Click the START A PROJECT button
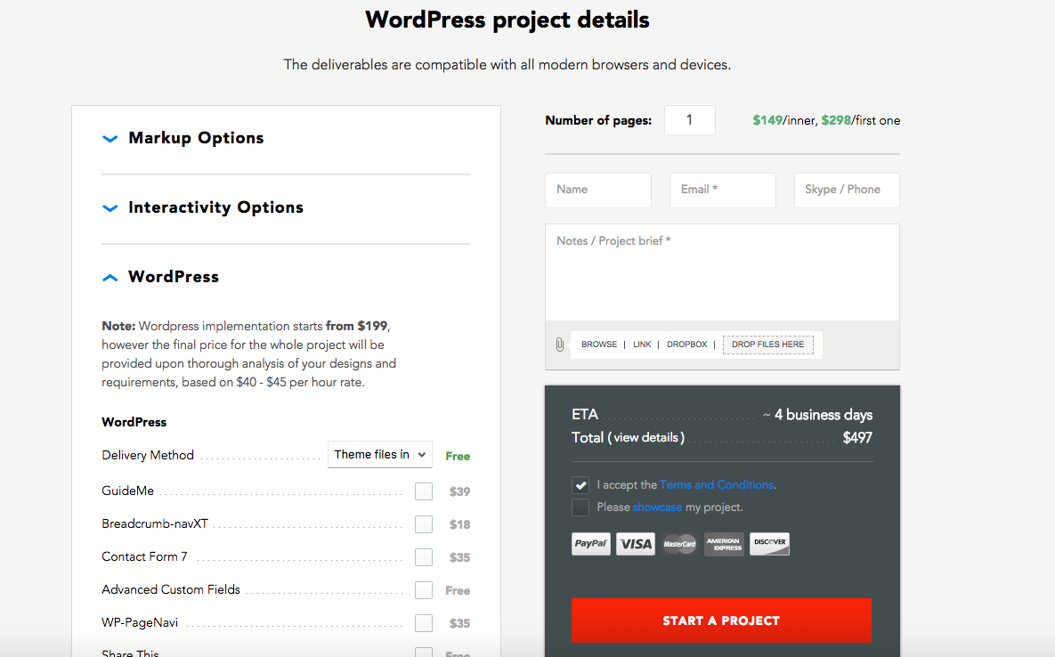The image size is (1055, 657). 721,620
